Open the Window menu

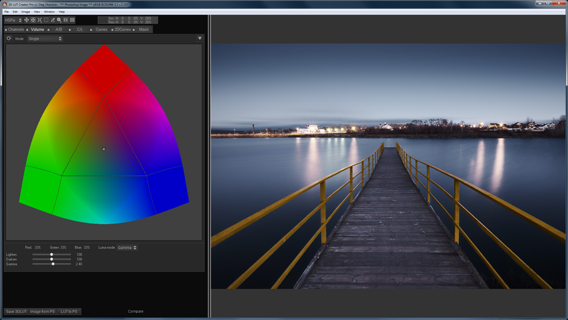(x=49, y=11)
